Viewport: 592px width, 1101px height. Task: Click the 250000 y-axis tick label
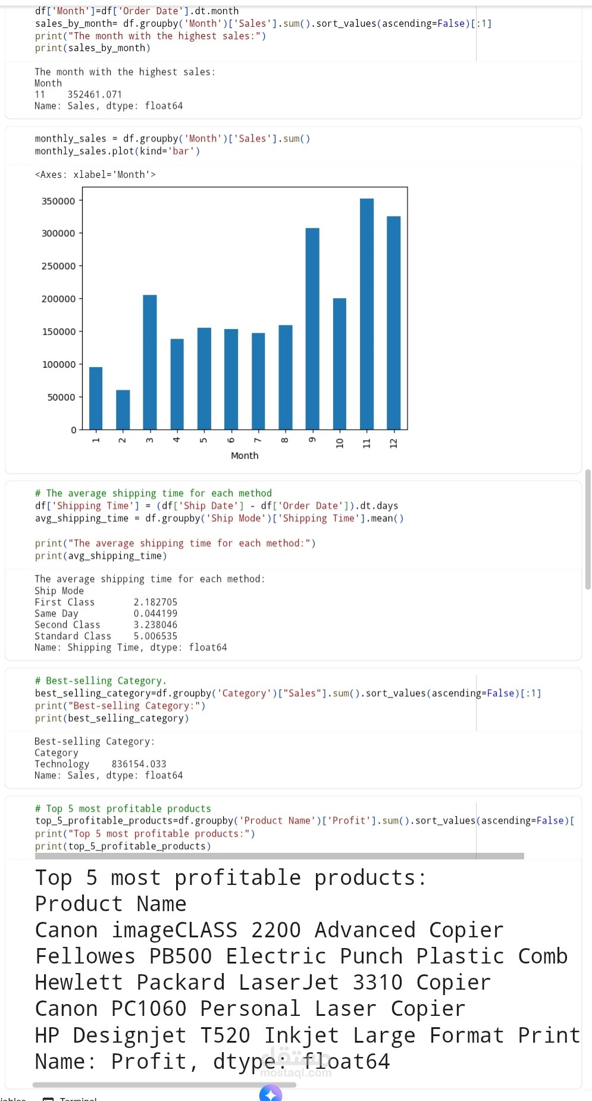click(x=58, y=266)
